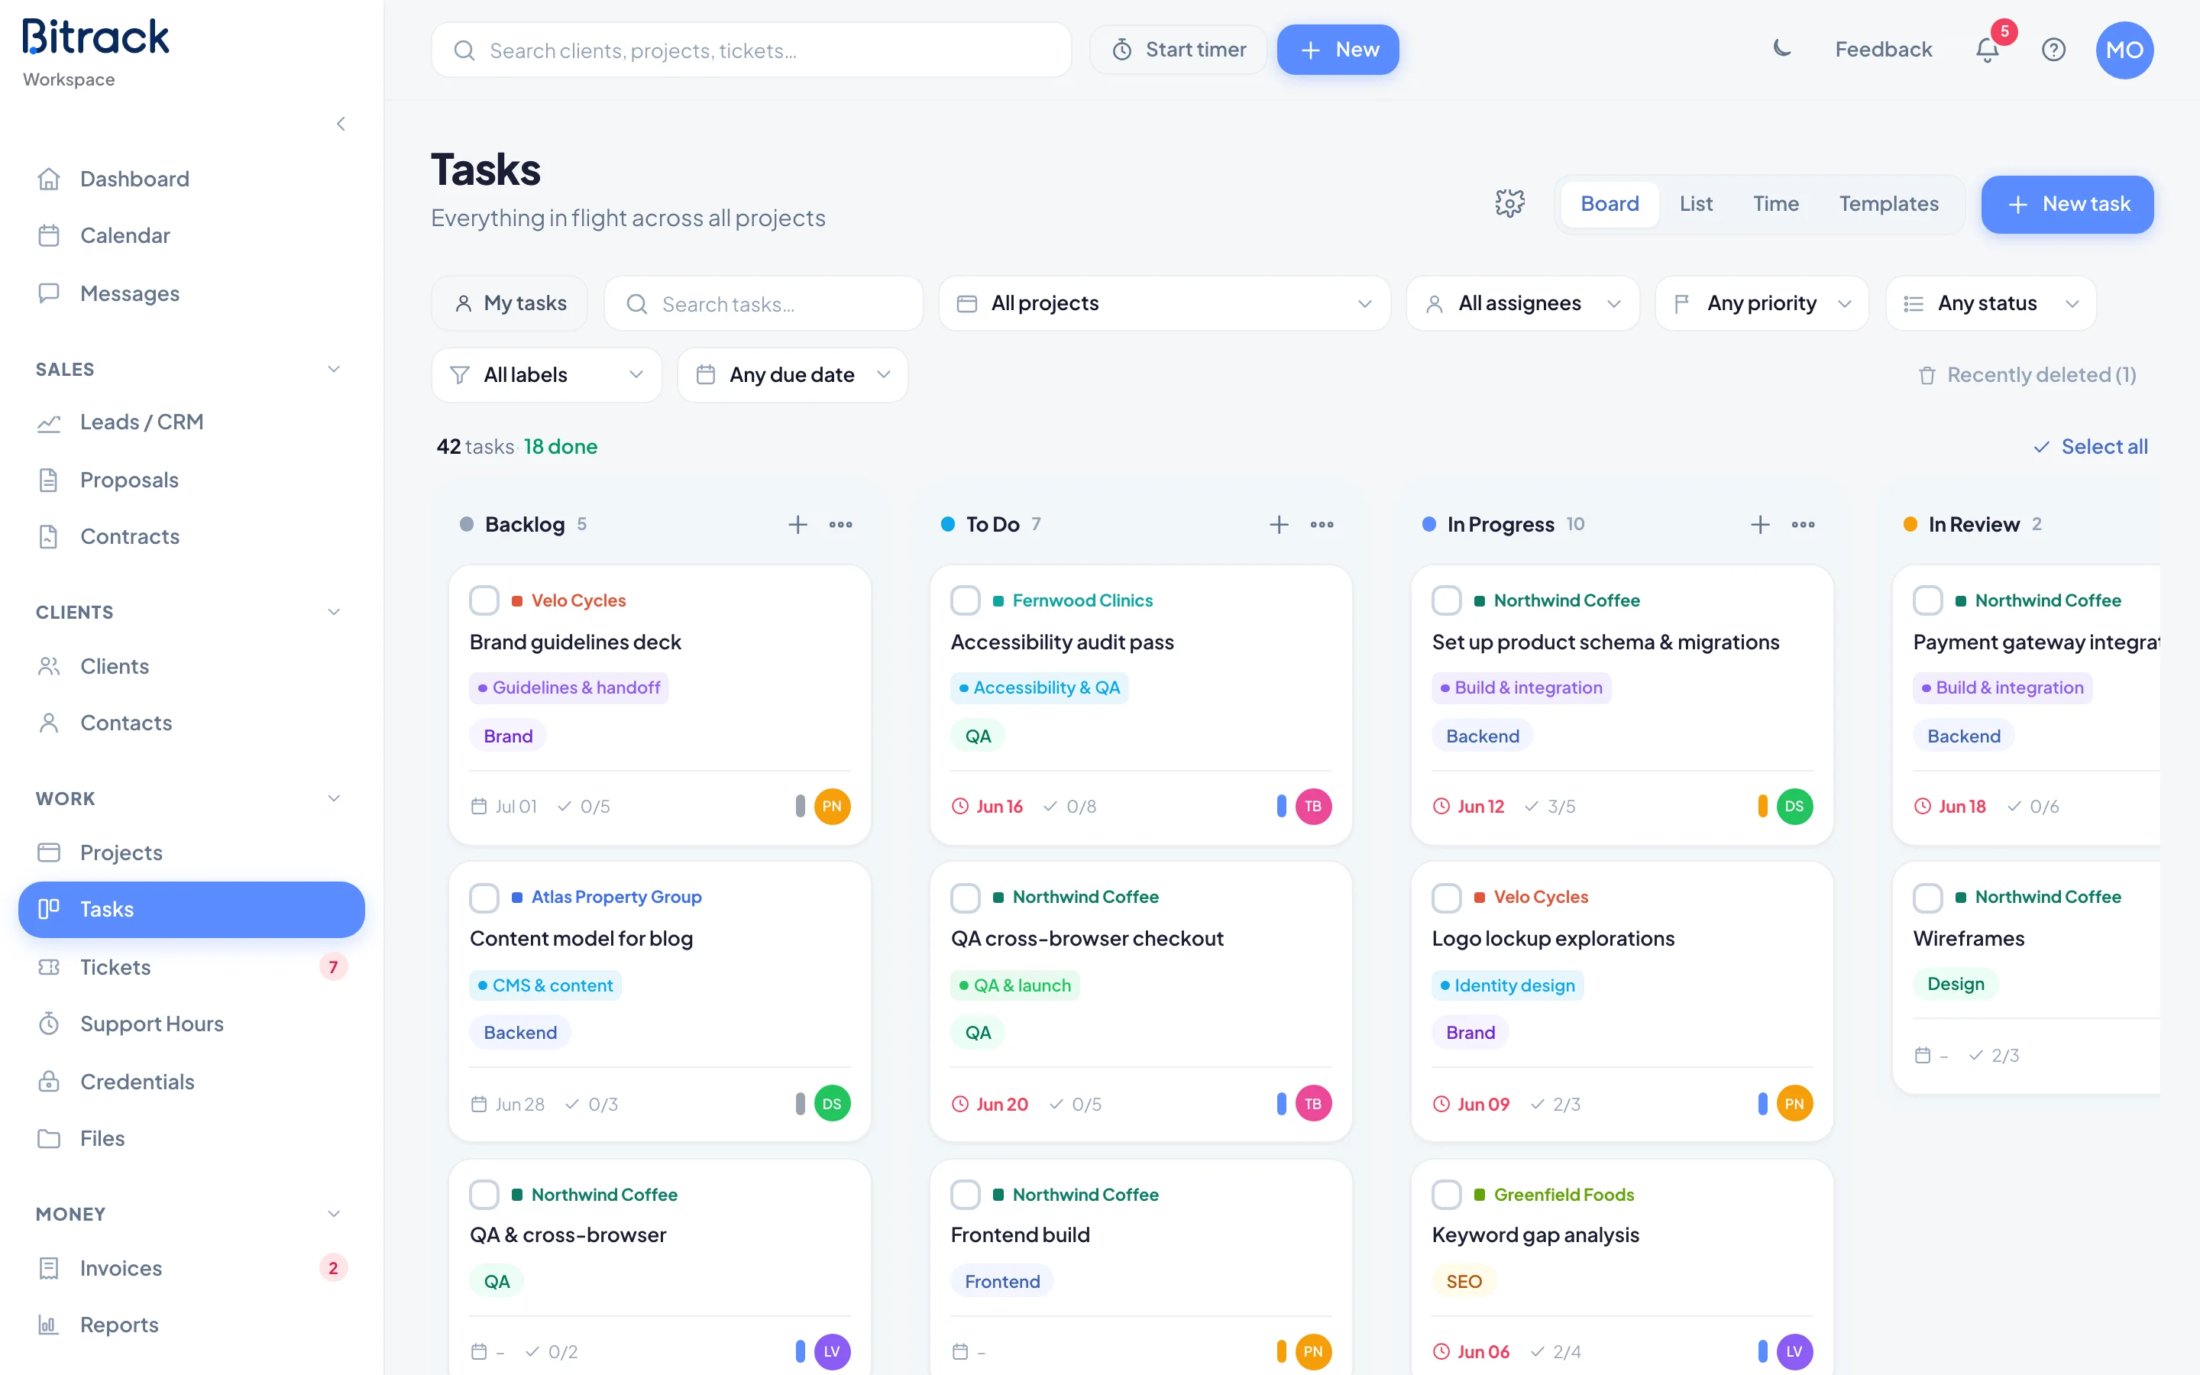Check the Brand guidelines deck task

[484, 600]
